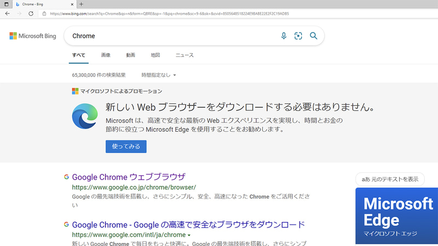Switch to the 画像 tab
438x246 pixels.
click(x=106, y=55)
